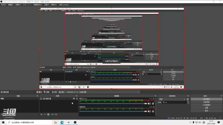This screenshot has width=223, height=125.
Task: Click the Windows taskbar search box
Action: [x=29, y=122]
